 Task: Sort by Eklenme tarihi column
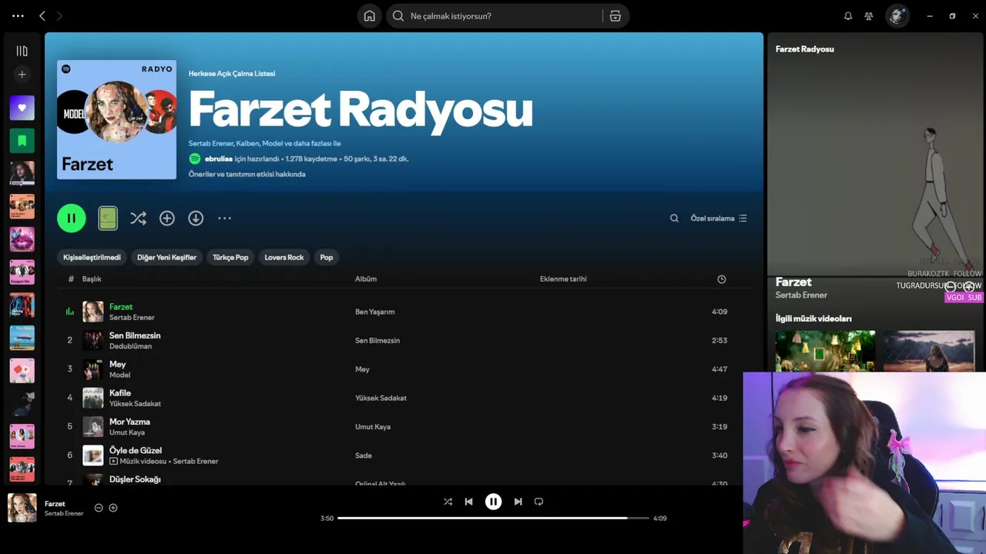[x=563, y=279]
